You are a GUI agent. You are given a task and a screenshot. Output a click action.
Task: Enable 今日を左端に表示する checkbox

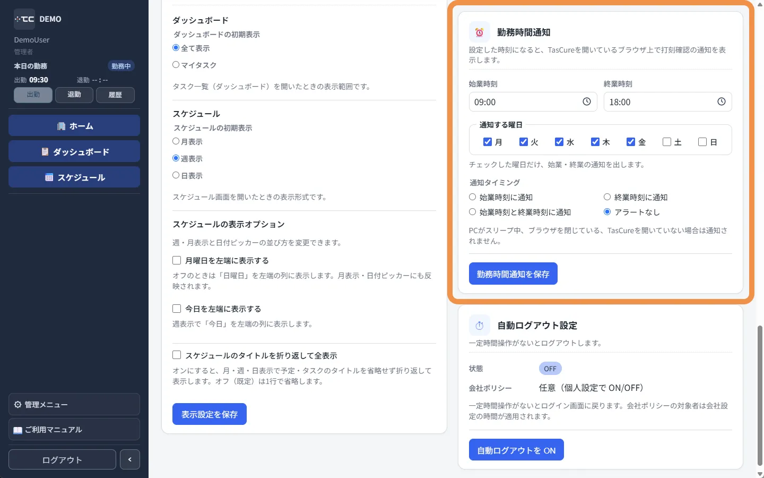tap(177, 309)
